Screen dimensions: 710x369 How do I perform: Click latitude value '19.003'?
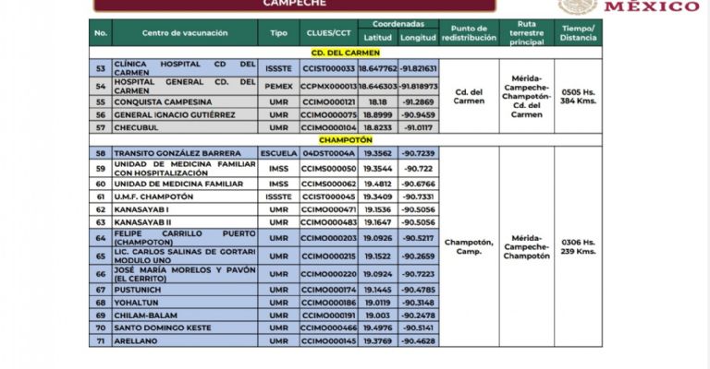tap(377, 315)
